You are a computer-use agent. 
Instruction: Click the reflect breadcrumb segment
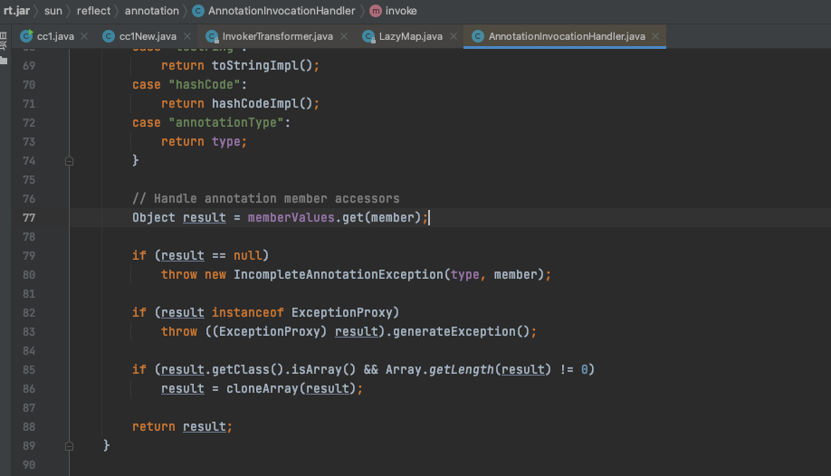point(93,11)
